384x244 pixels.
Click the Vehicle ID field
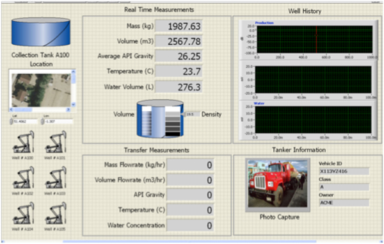(x=344, y=171)
